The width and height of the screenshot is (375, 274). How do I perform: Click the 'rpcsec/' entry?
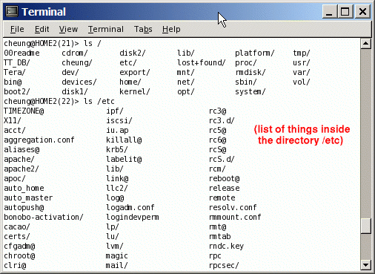[x=224, y=265]
